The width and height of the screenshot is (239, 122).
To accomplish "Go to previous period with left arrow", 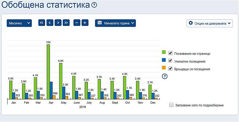I will pos(50,23).
